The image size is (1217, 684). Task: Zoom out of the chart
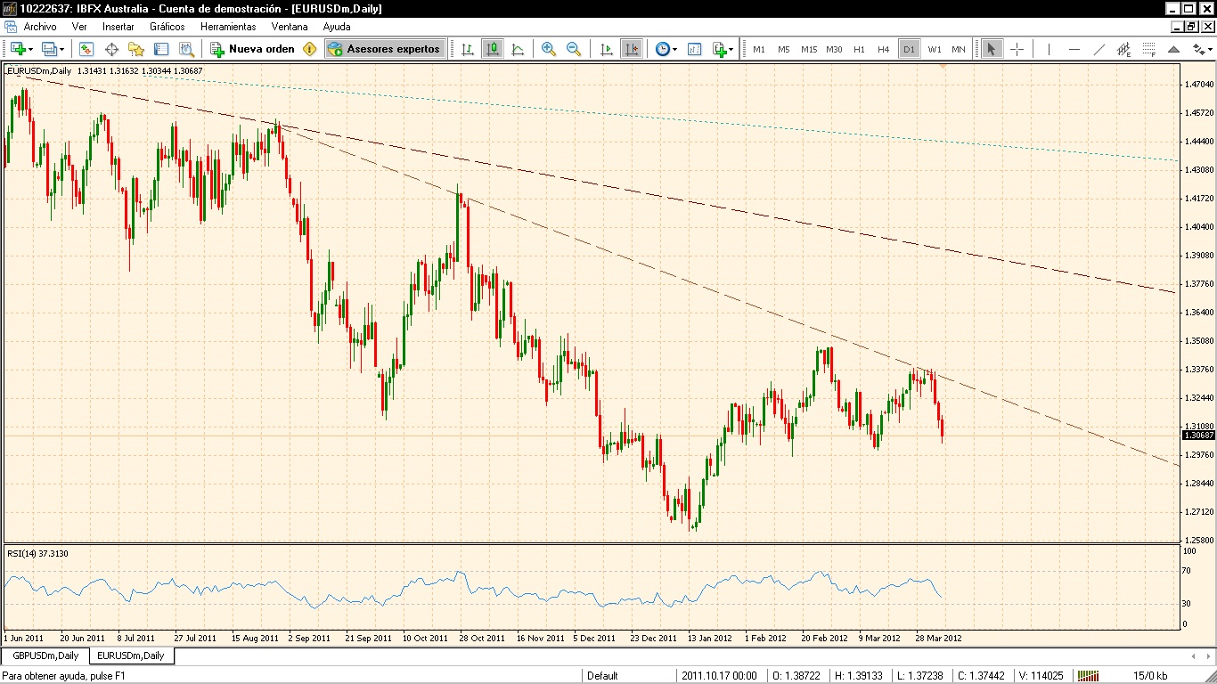pyautogui.click(x=574, y=49)
